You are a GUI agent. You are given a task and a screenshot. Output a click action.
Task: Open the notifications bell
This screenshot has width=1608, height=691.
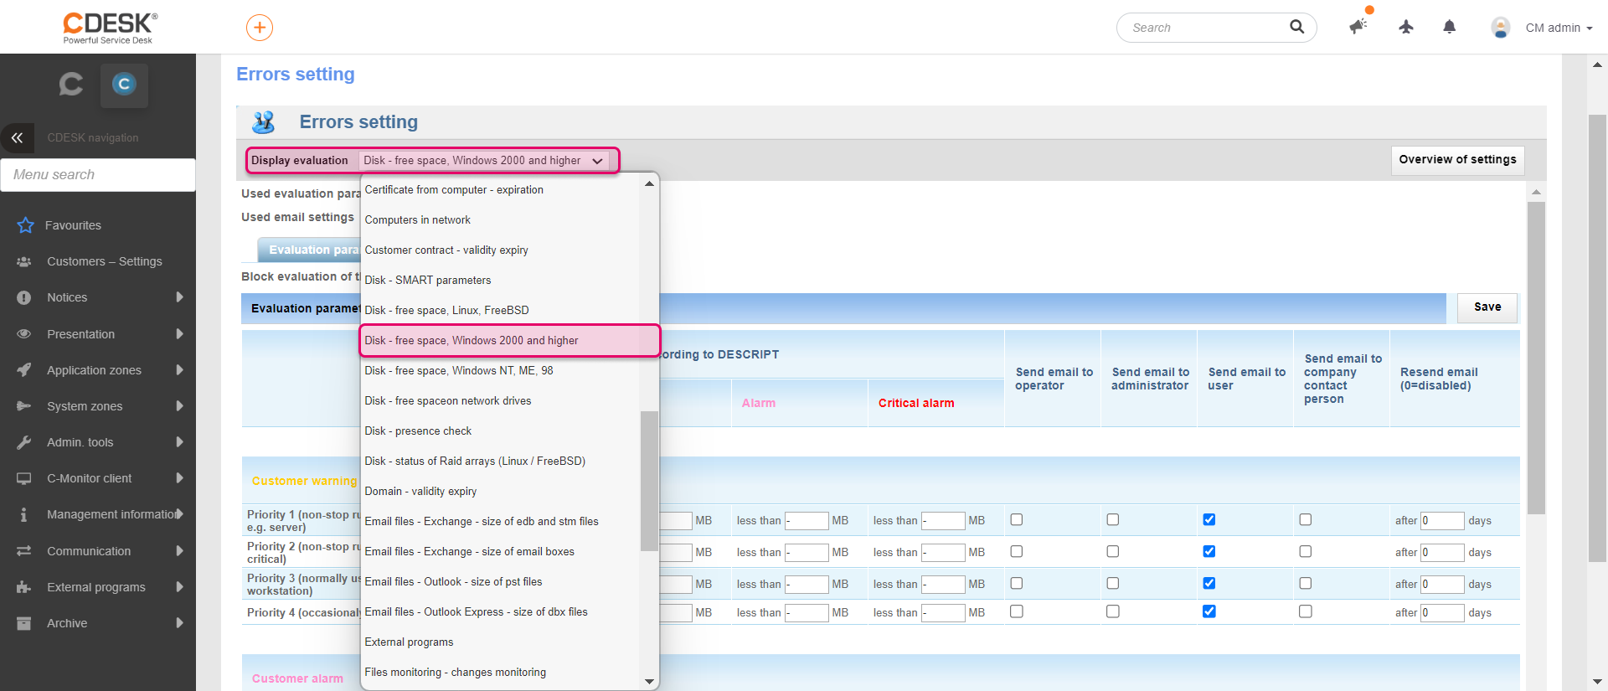1450,27
